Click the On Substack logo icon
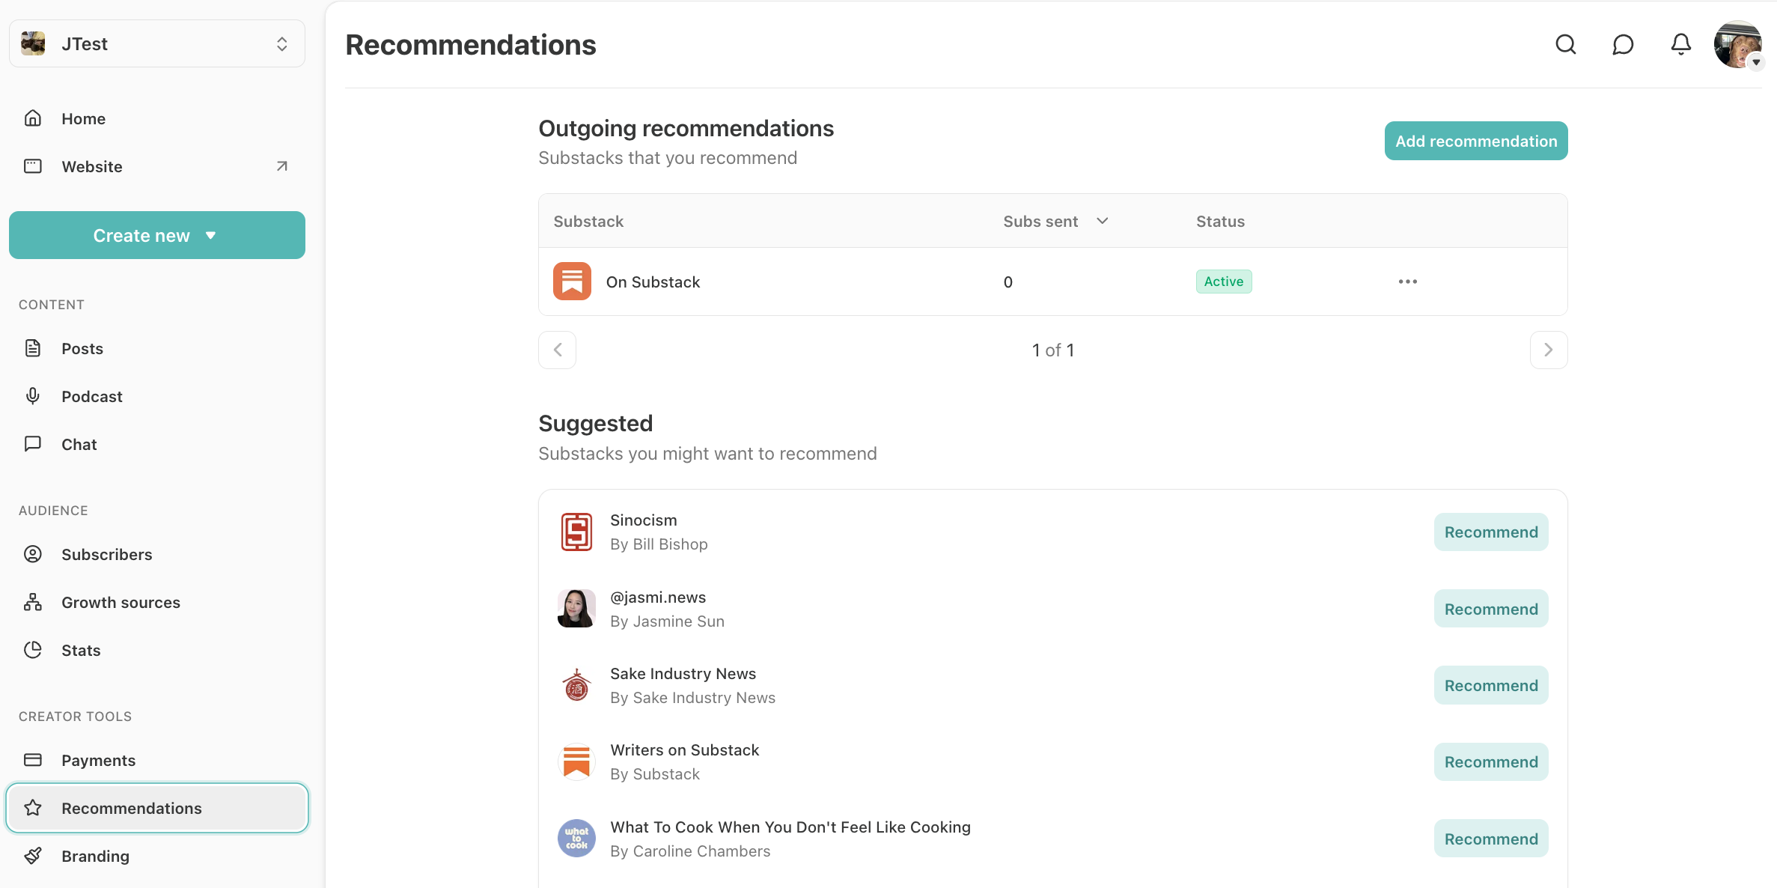Screen dimensions: 1777x888 (572, 282)
